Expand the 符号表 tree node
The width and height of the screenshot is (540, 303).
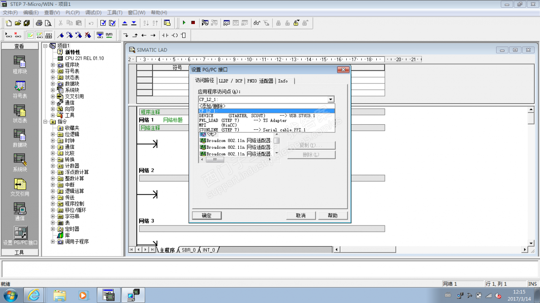click(x=53, y=71)
